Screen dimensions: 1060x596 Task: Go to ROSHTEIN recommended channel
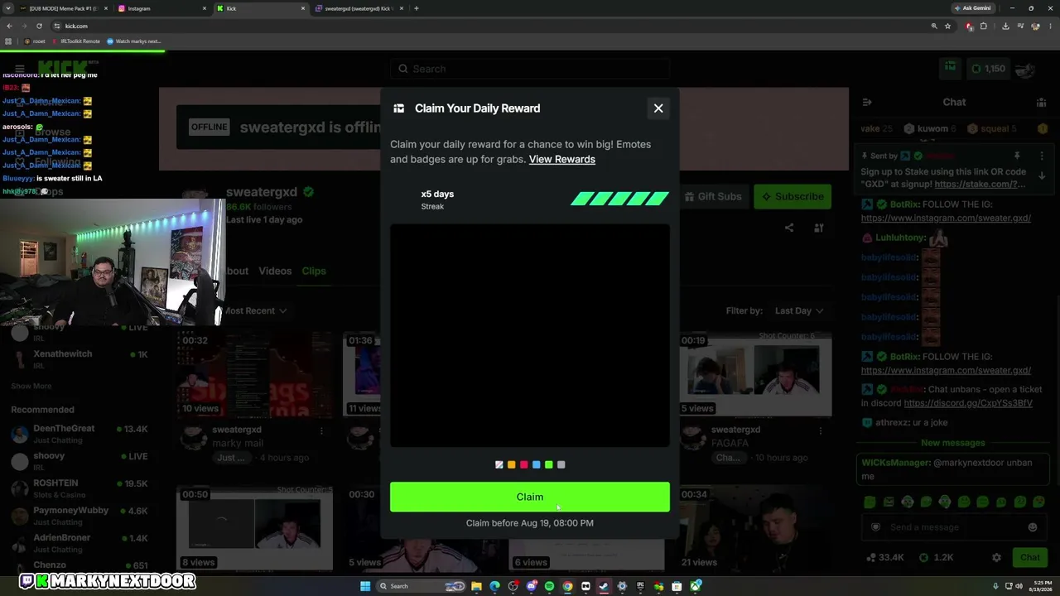tap(79, 488)
